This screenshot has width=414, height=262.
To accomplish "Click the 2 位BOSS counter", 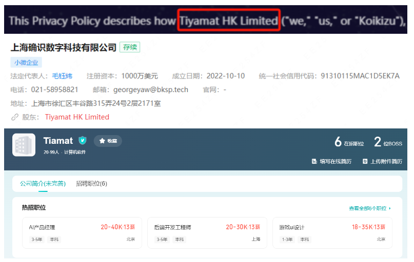I will coord(388,142).
